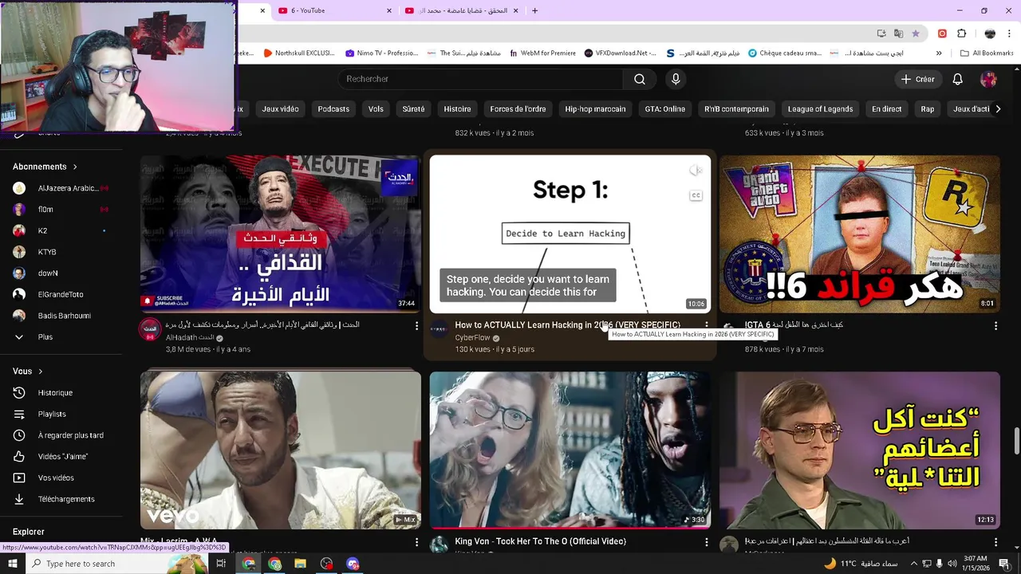Open the CyberFlow channel avatar
The height and width of the screenshot is (574, 1021).
tap(440, 330)
